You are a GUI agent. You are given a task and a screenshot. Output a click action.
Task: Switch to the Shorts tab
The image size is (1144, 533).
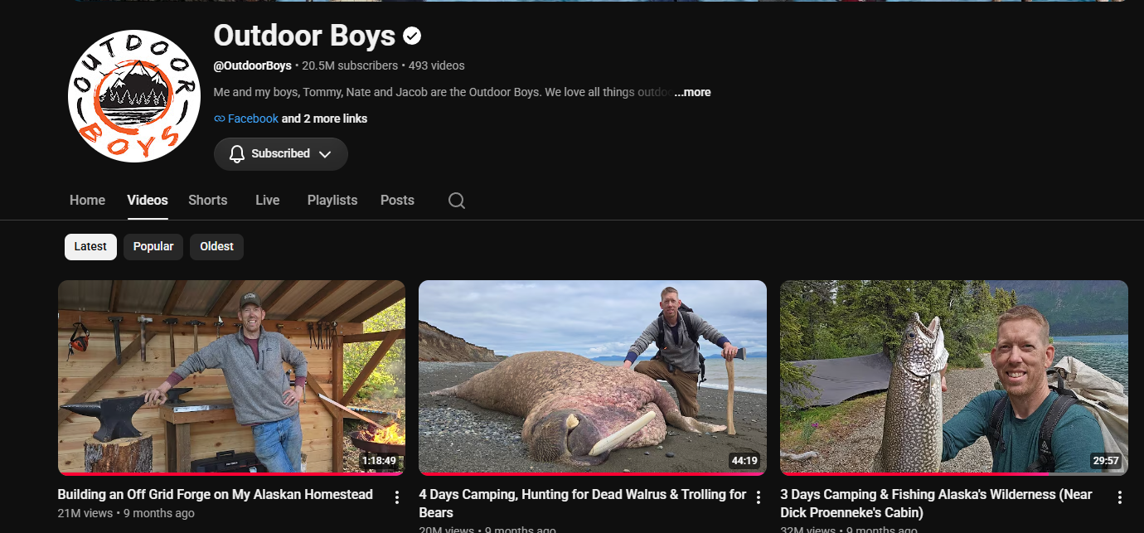[x=207, y=200]
